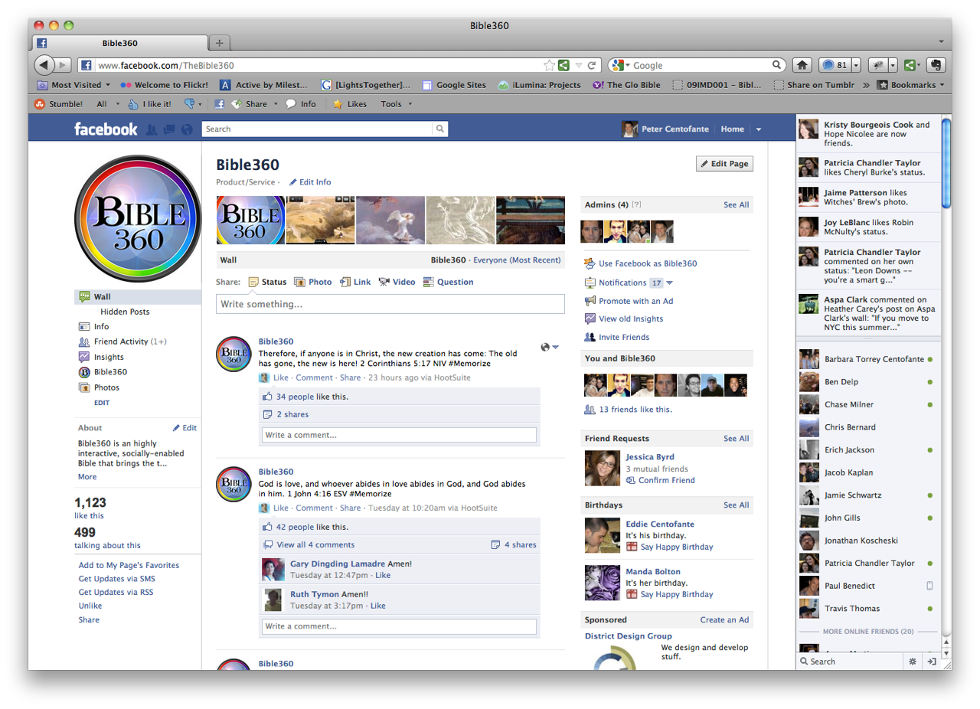The height and width of the screenshot is (709, 980).
Task: Show more bookmarks with the chevron overflow
Action: 866,85
